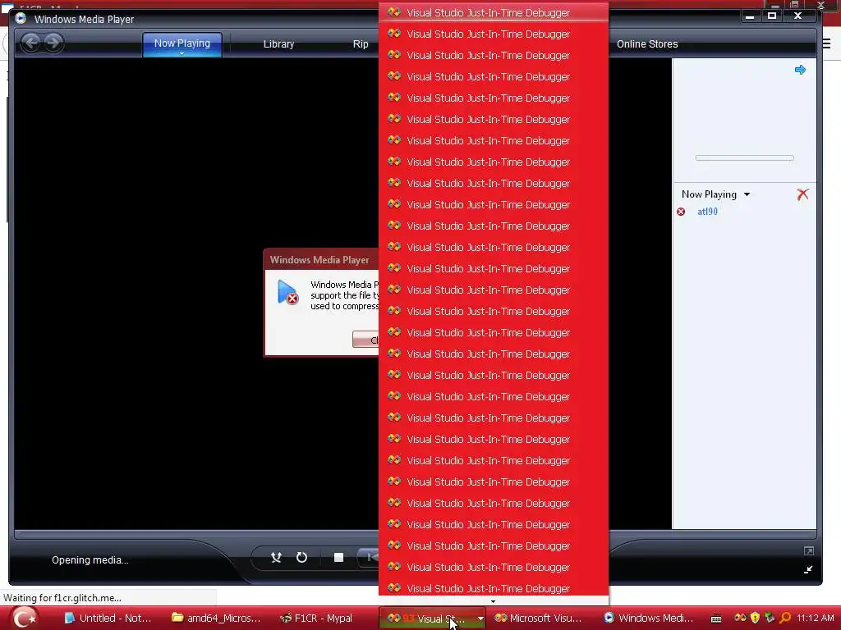This screenshot has height=630, width=841.
Task: Click the Visual Studio tray icon
Action: [x=740, y=618]
